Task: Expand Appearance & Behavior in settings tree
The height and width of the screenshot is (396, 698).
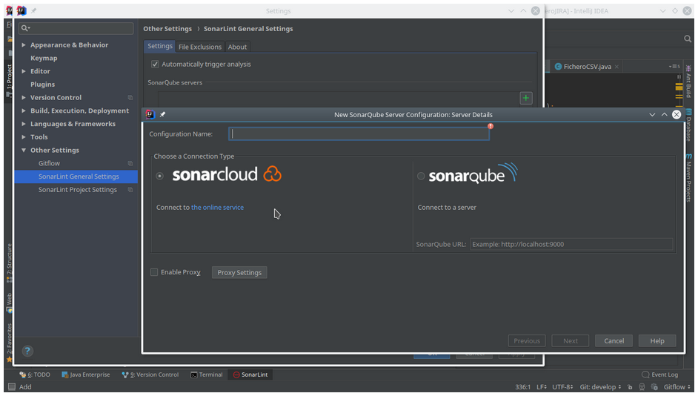Action: (x=24, y=45)
